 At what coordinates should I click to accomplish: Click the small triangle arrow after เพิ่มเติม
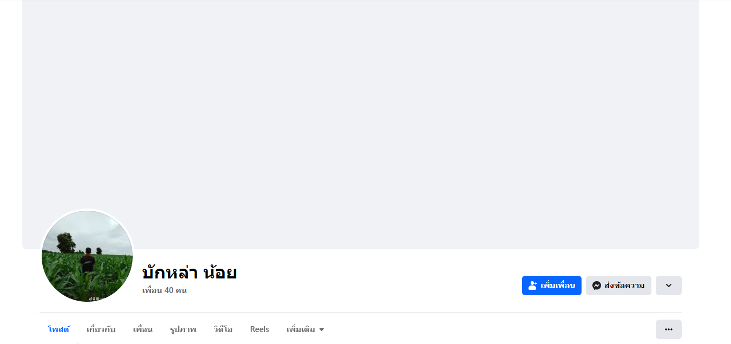[322, 329]
